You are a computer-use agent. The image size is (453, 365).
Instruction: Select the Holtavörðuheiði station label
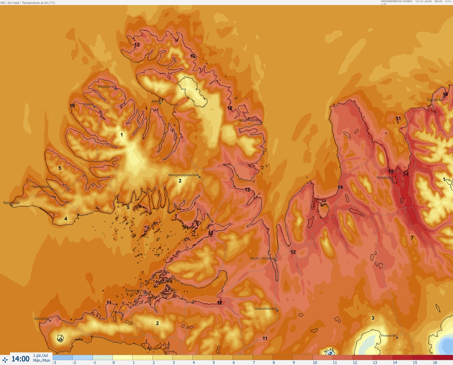pyautogui.click(x=265, y=309)
